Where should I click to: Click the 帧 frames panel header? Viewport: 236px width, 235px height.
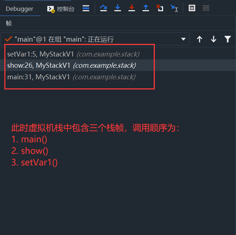tap(9, 23)
